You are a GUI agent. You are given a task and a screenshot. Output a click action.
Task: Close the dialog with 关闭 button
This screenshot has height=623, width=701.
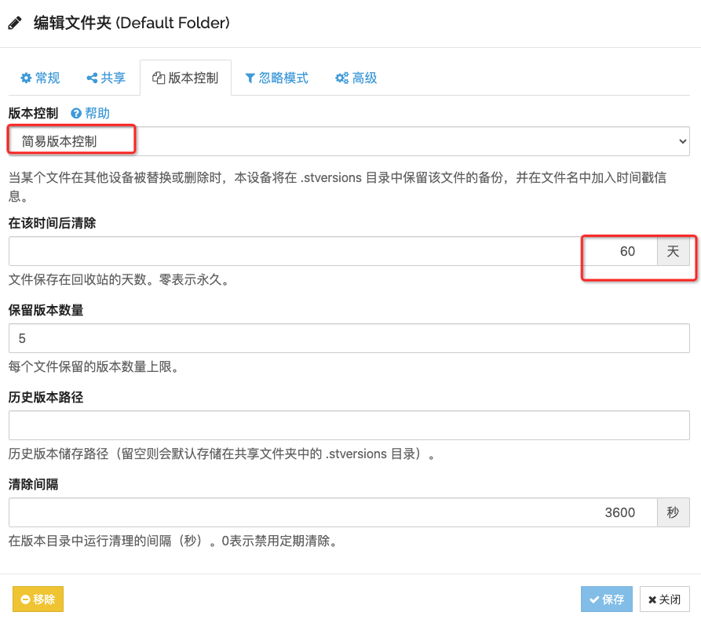(x=664, y=599)
